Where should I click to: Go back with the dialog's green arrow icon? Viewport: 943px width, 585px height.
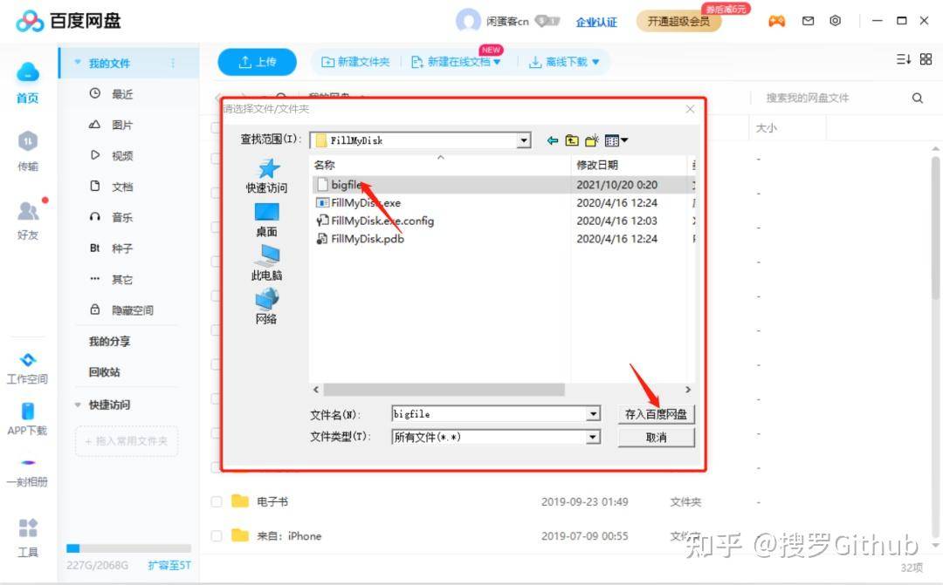[x=552, y=140]
